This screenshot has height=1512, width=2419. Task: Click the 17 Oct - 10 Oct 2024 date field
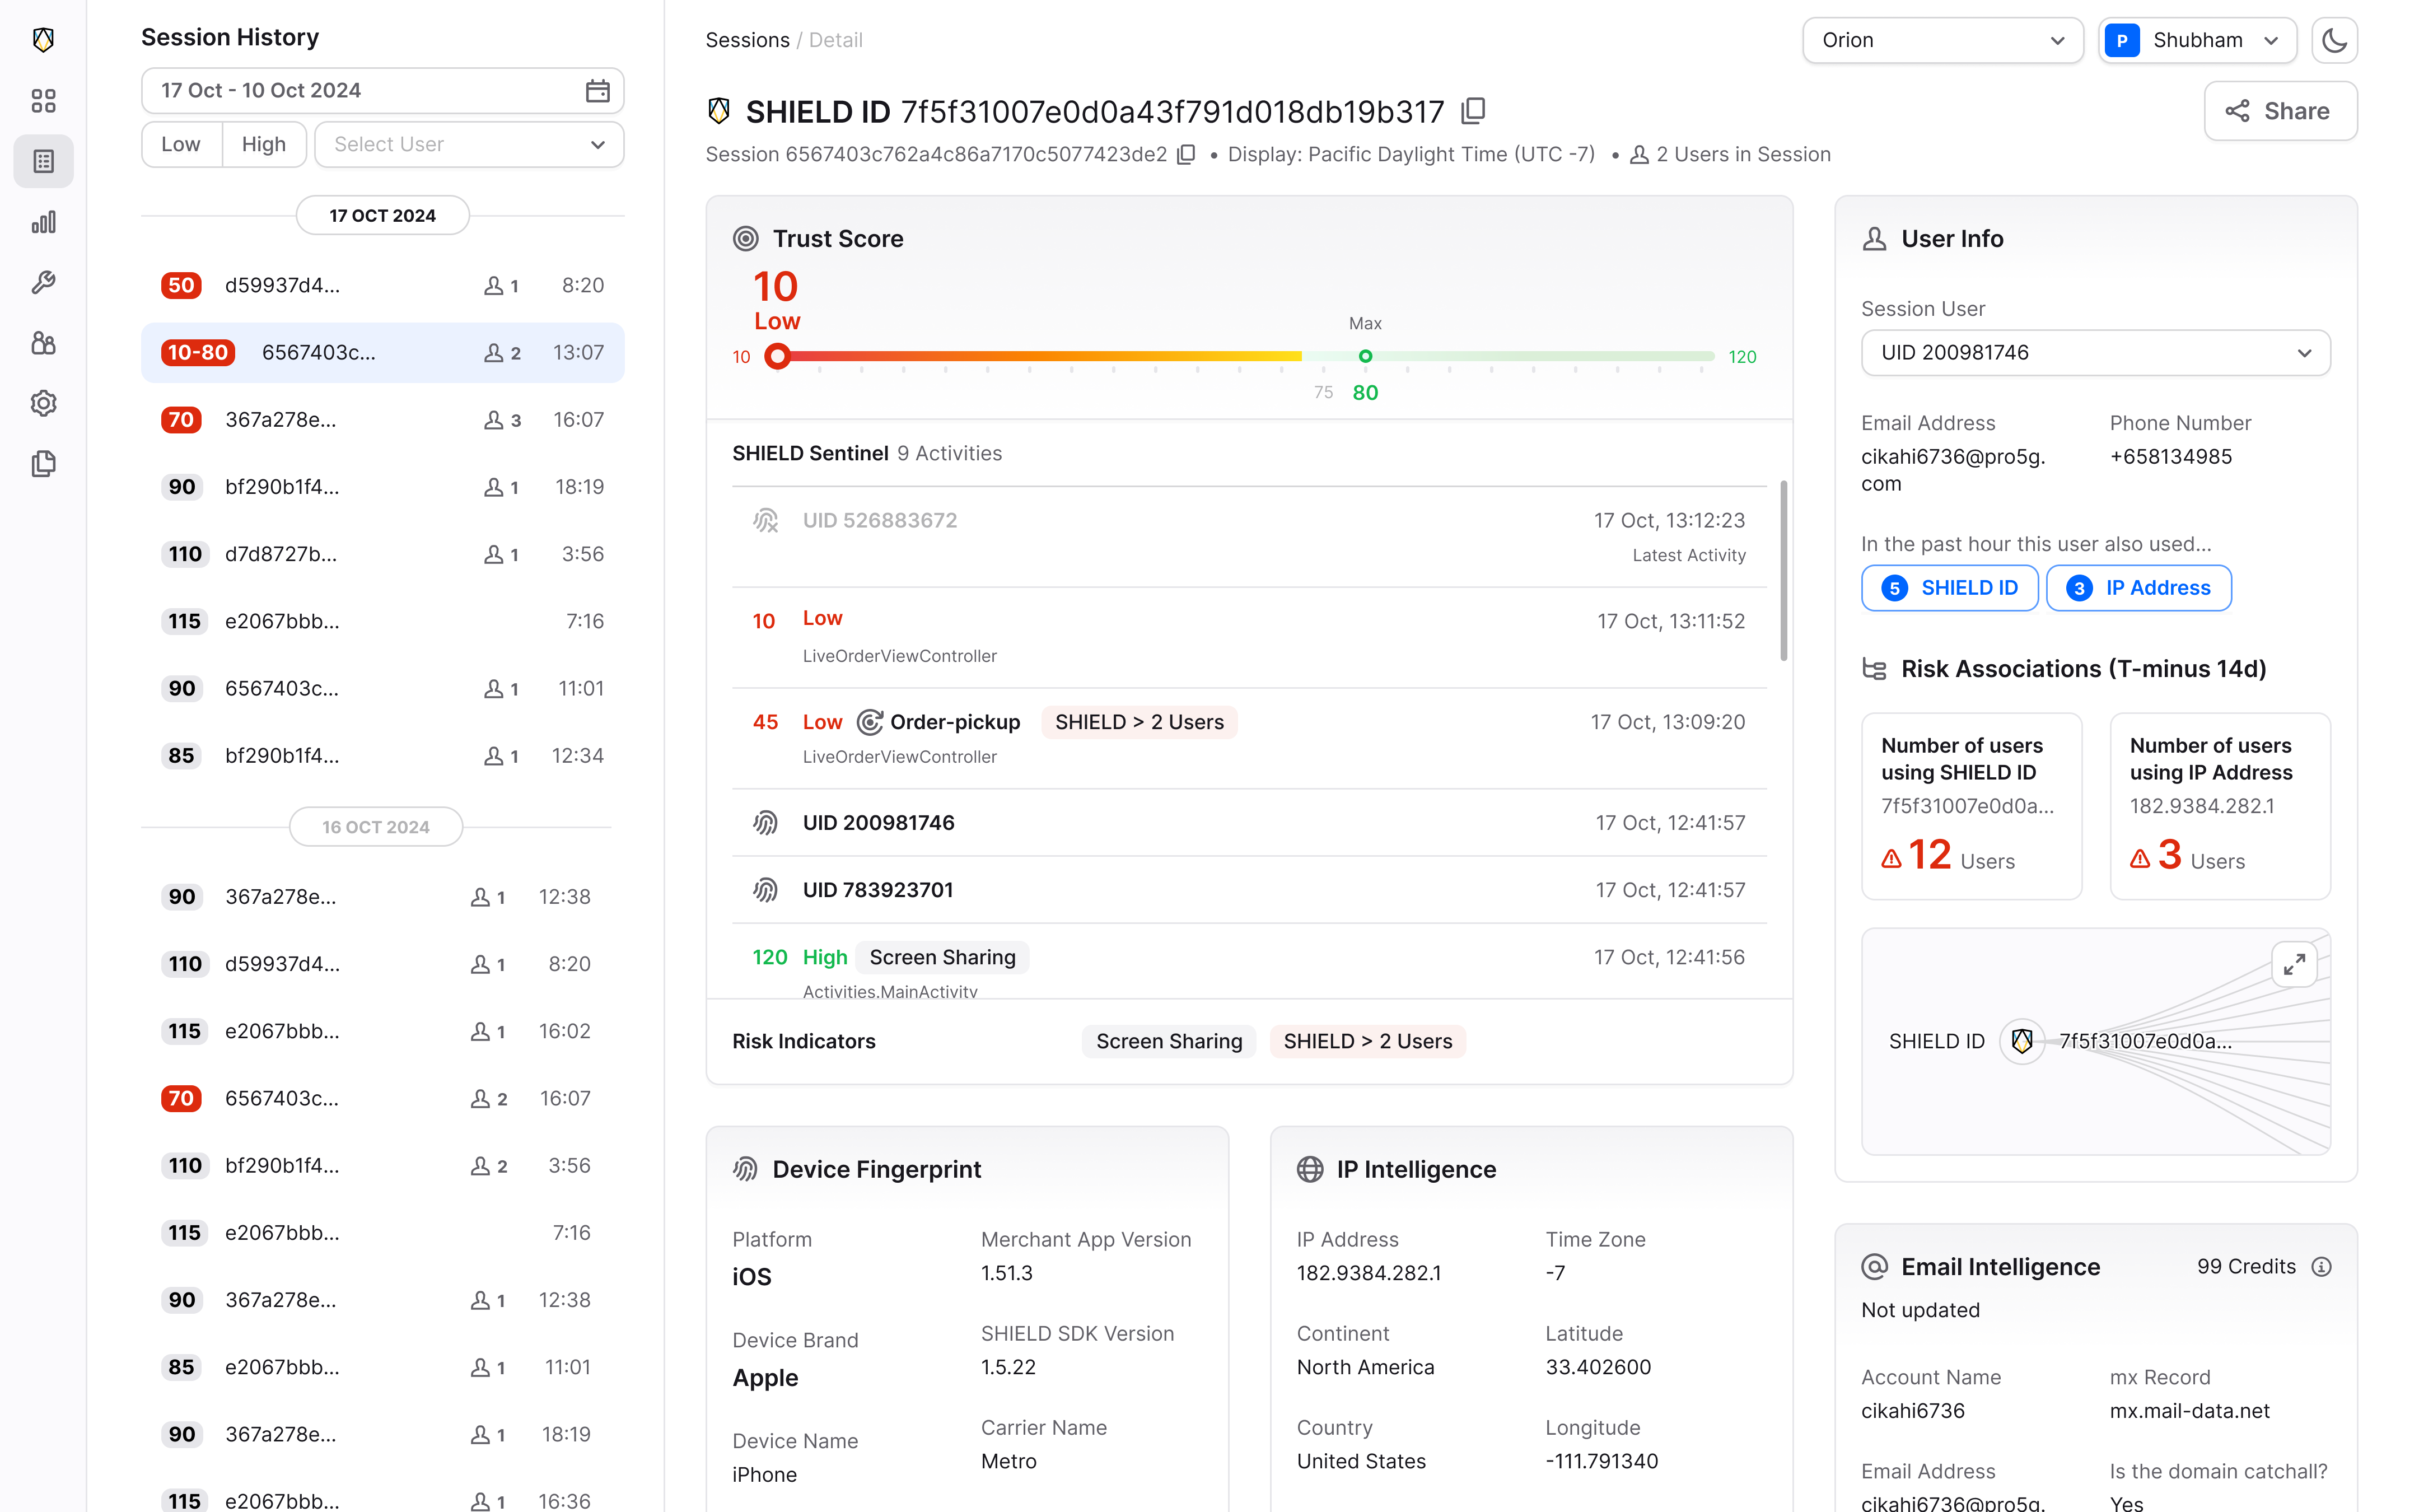[x=383, y=91]
